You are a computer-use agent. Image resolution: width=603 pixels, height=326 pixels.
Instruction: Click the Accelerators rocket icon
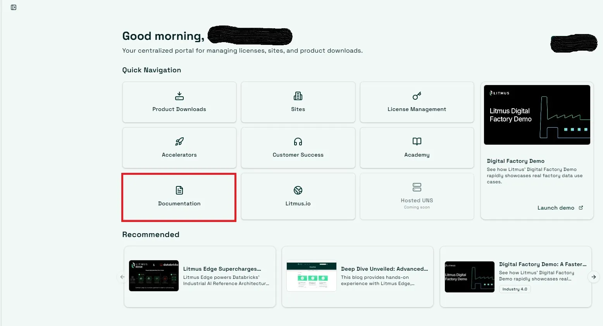(179, 142)
